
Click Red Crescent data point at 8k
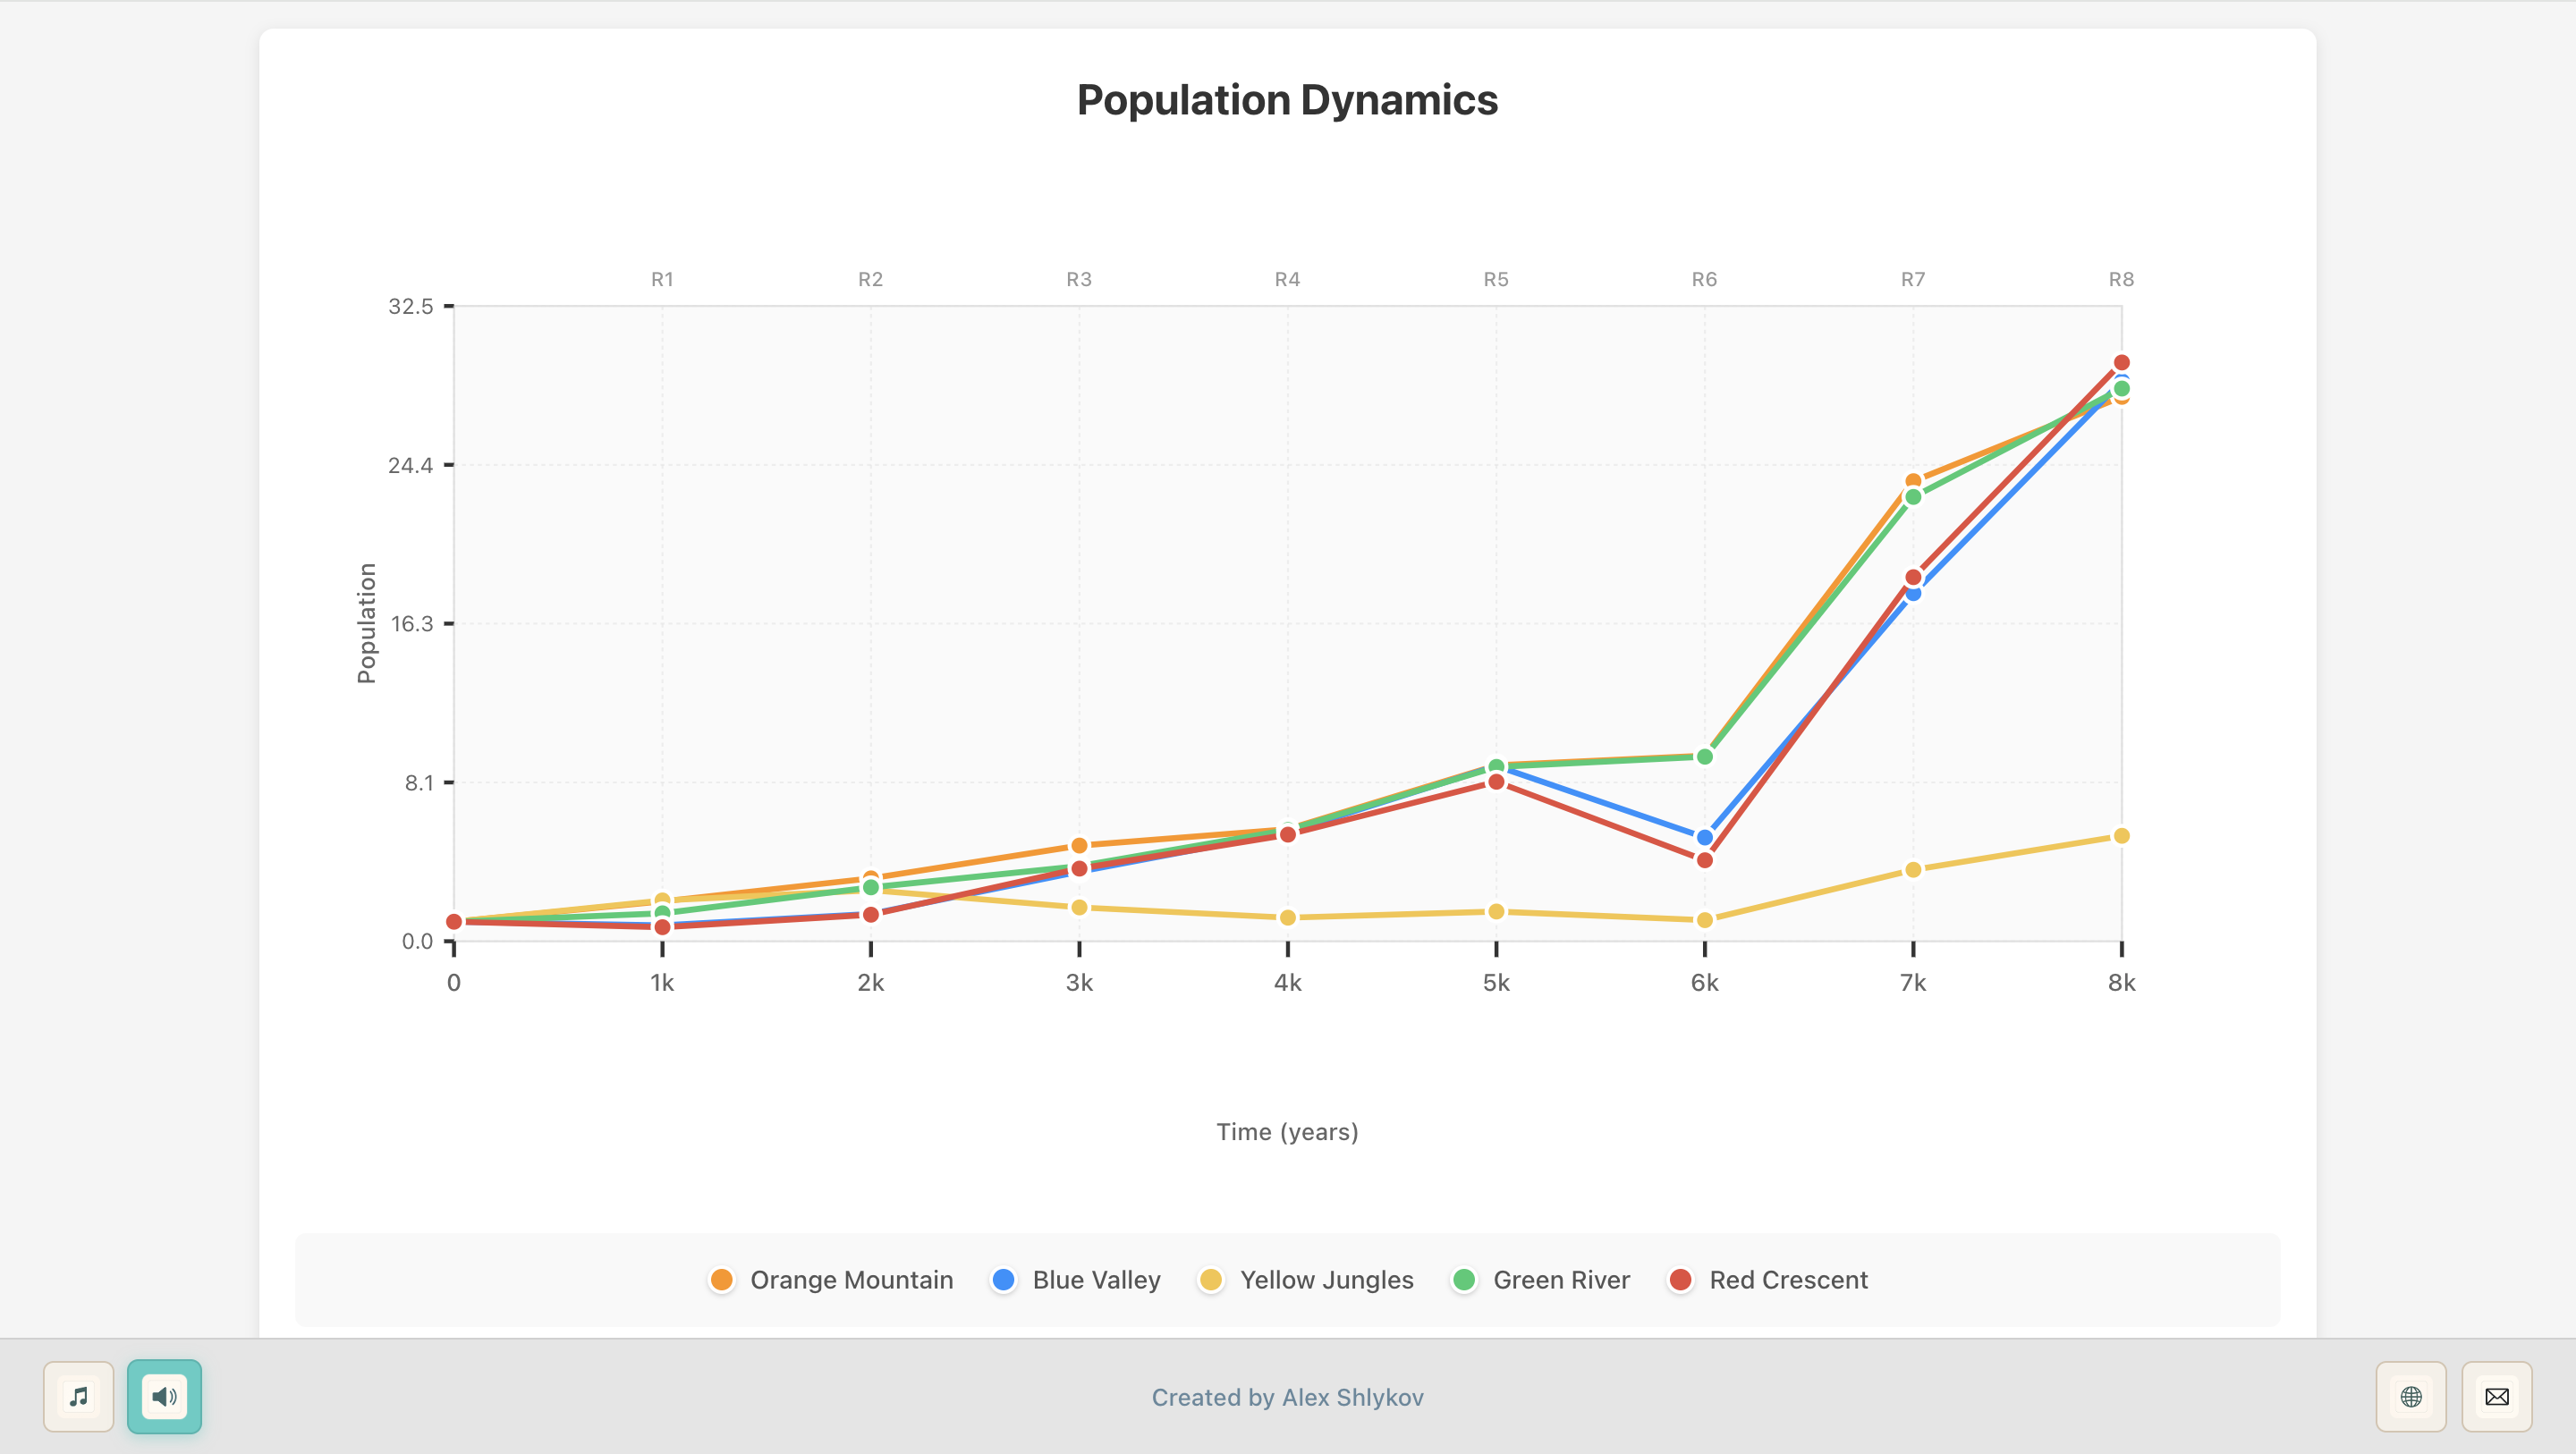(x=2121, y=363)
